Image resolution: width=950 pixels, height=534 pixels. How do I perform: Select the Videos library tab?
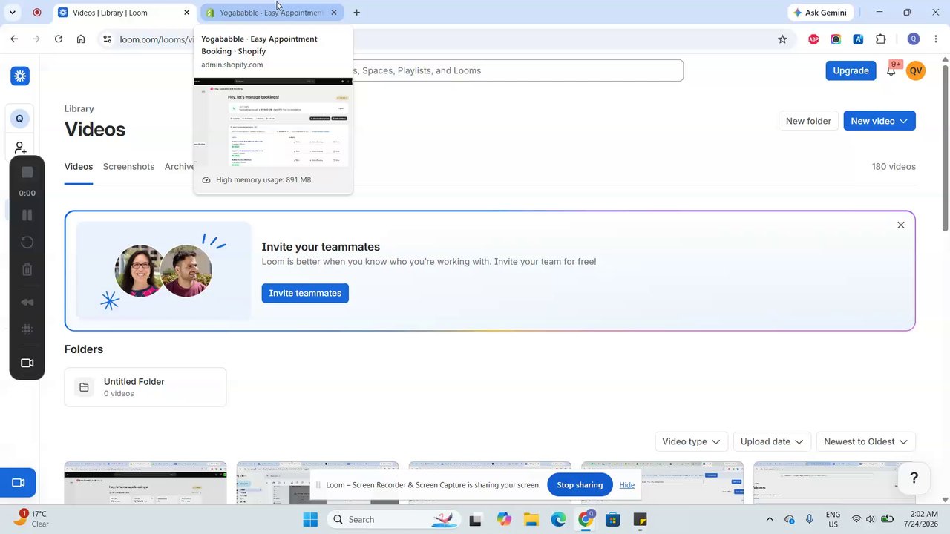click(x=79, y=167)
